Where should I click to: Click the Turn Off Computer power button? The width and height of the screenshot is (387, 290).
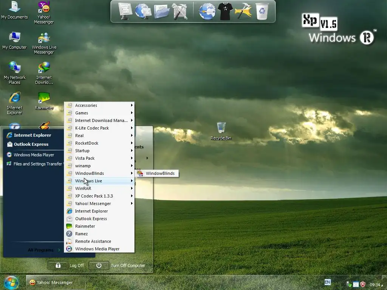tap(99, 265)
